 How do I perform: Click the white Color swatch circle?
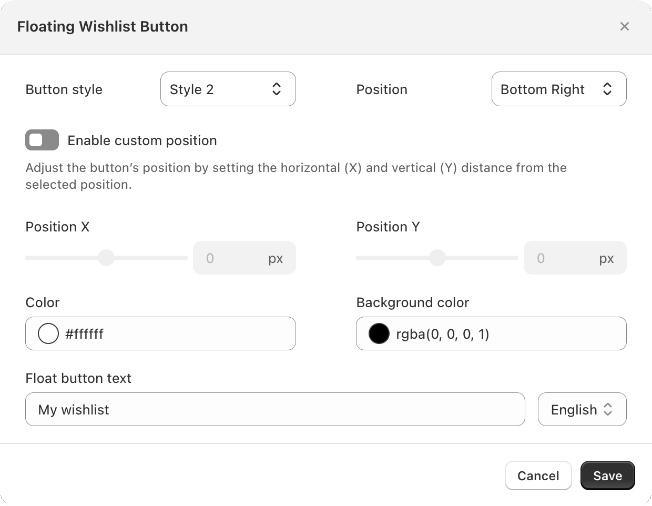click(x=48, y=333)
